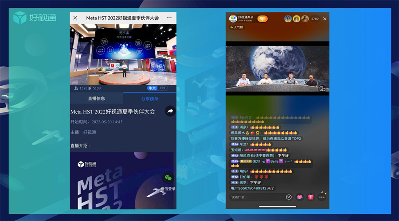Tap the comment from 娟妈
Image resolution: width=399 pixels, height=221 pixels.
coord(261,171)
